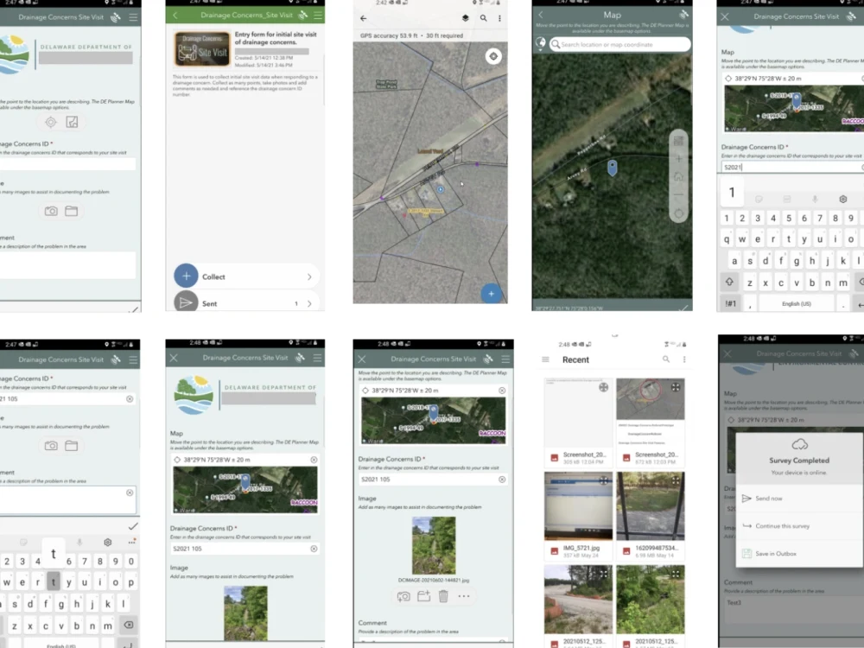Go back using the green header's chevron
Screen dimensions: 864x648
pos(175,16)
